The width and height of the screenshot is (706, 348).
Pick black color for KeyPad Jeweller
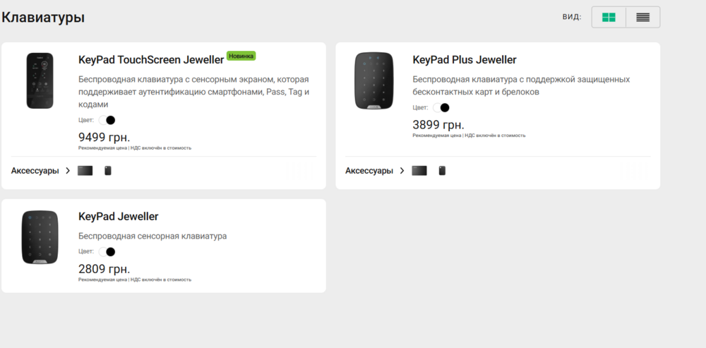tap(111, 251)
